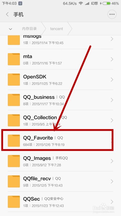Open the QQSec folder
This screenshot has height=216, width=121.
click(60, 202)
